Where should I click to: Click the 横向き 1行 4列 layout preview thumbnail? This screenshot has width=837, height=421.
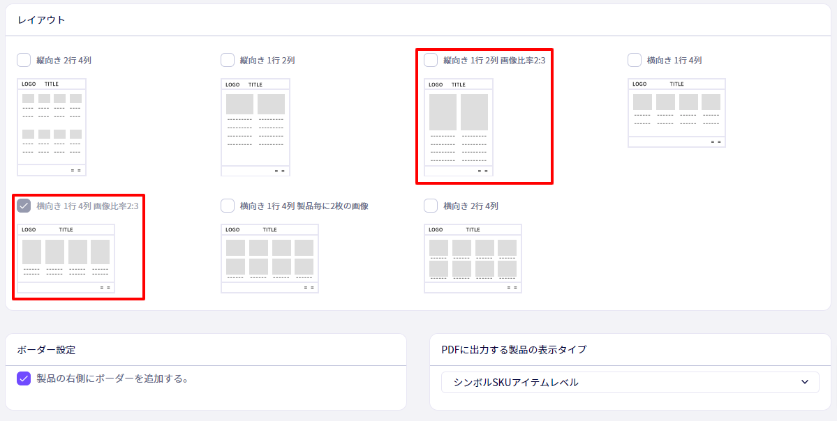[677, 113]
